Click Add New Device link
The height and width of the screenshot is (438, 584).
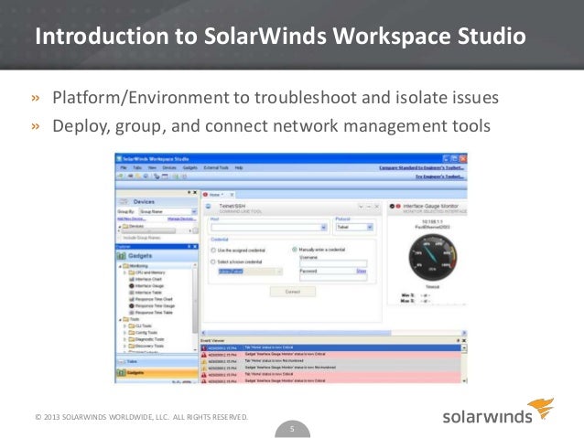[x=131, y=219]
